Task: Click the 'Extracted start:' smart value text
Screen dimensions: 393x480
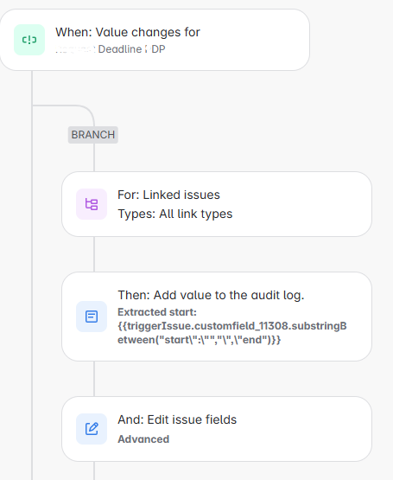Action: point(157,312)
